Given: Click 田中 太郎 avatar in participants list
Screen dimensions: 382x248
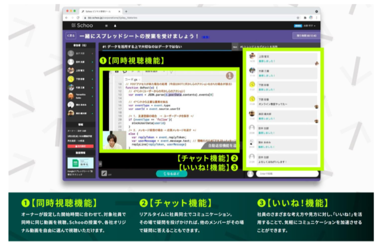Looking at the screenshot, I should pos(71,62).
